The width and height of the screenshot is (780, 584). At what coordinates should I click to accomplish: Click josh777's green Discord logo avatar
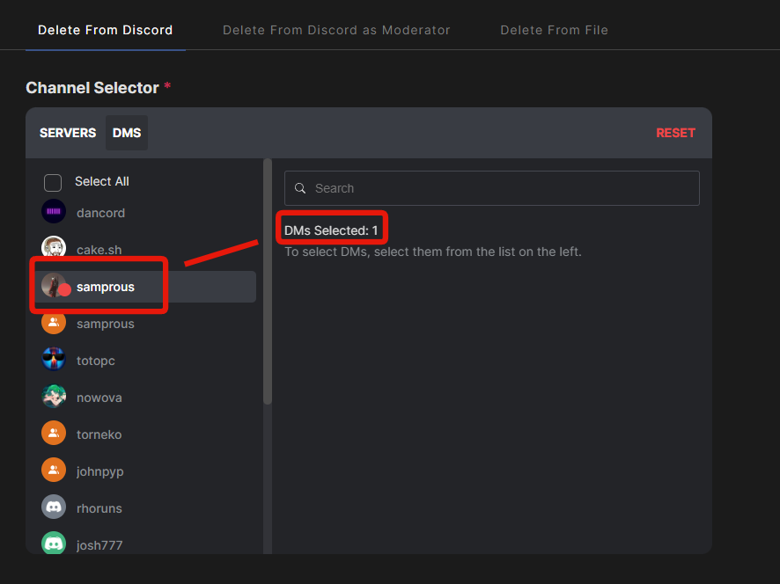(x=53, y=544)
